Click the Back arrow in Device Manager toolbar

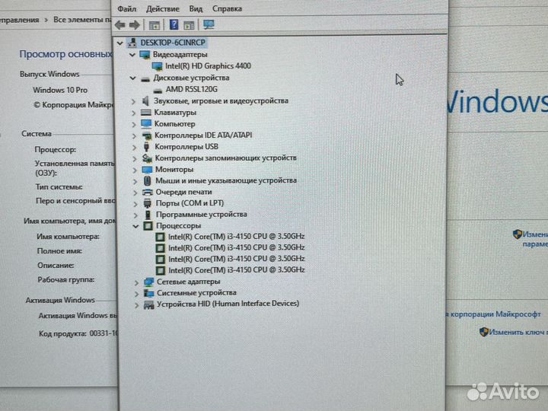pos(120,25)
